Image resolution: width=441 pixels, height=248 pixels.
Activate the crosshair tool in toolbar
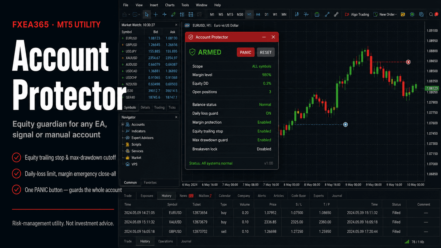(x=156, y=14)
